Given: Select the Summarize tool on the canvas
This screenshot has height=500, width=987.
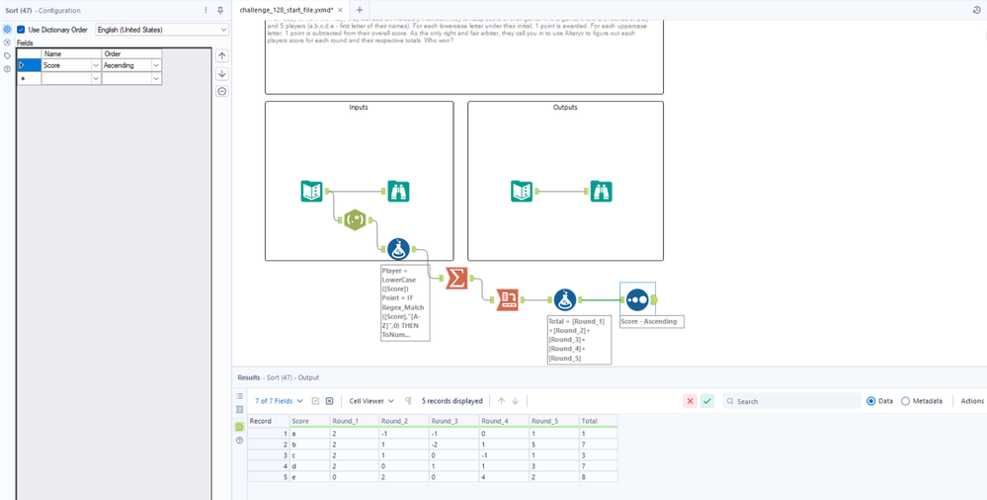Looking at the screenshot, I should (457, 279).
